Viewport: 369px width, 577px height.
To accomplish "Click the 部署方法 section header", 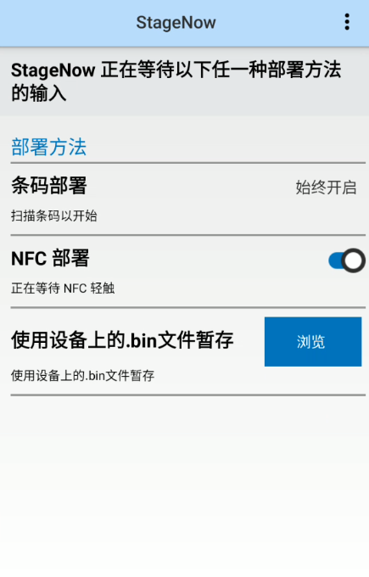I will 48,147.
